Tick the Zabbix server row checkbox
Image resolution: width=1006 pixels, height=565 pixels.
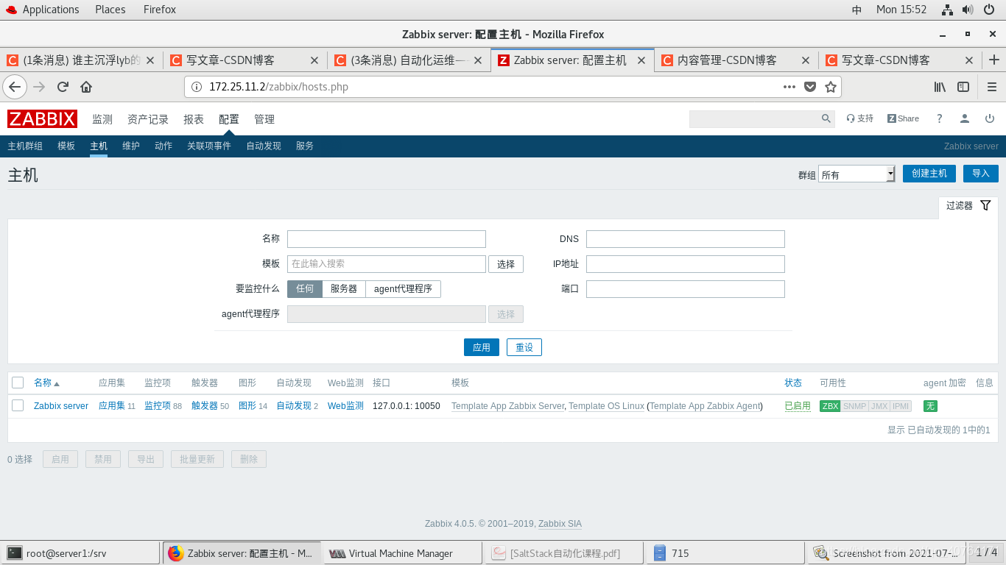pyautogui.click(x=18, y=405)
